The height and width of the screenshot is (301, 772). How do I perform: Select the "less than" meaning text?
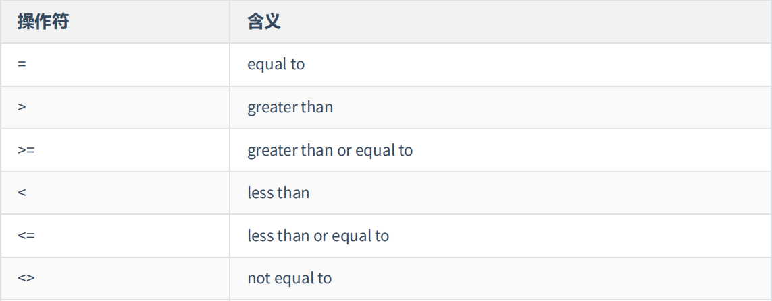click(x=278, y=193)
